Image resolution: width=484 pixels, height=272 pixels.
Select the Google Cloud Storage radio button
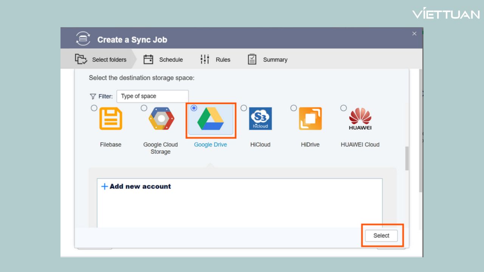(144, 108)
